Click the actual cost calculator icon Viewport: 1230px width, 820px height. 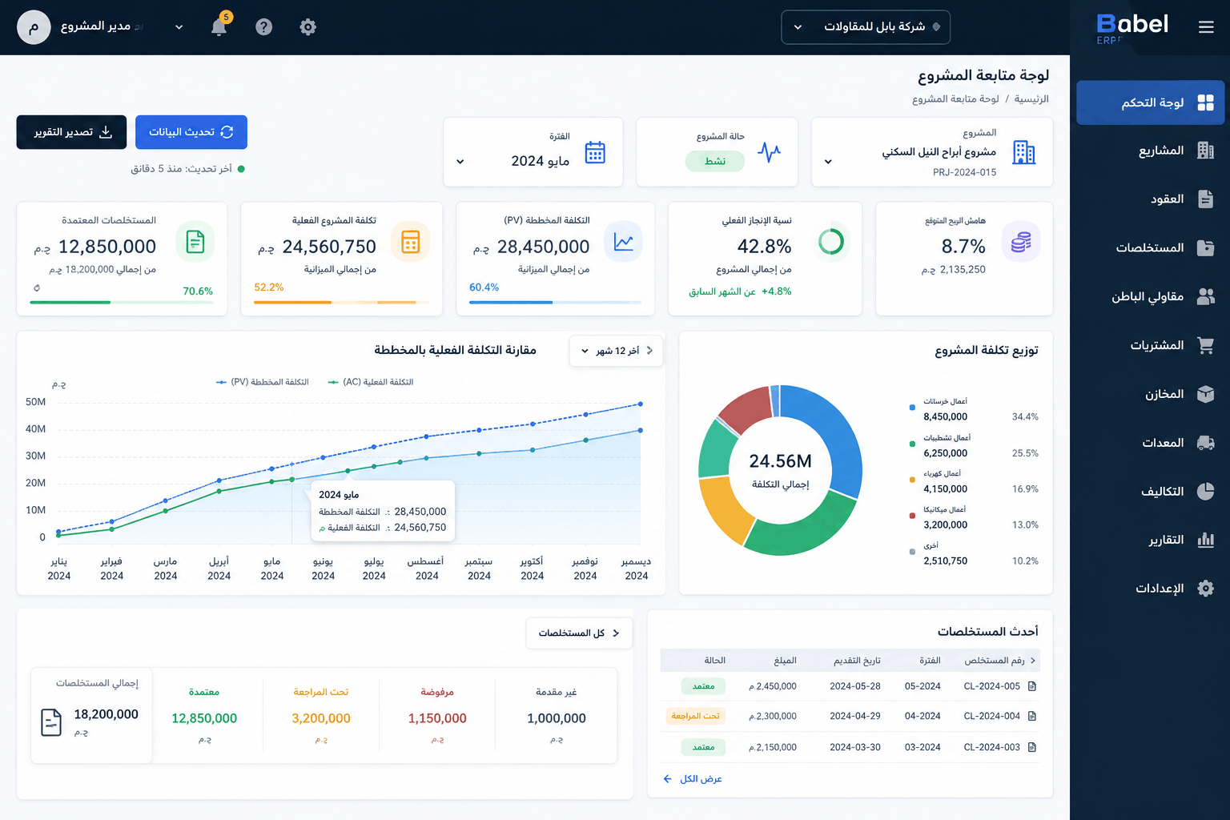[411, 241]
